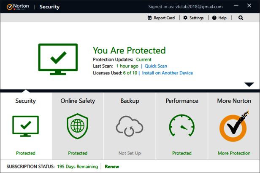This screenshot has width=260, height=173.
Task: Click the Online Safety globe shield icon
Action: [x=78, y=126]
